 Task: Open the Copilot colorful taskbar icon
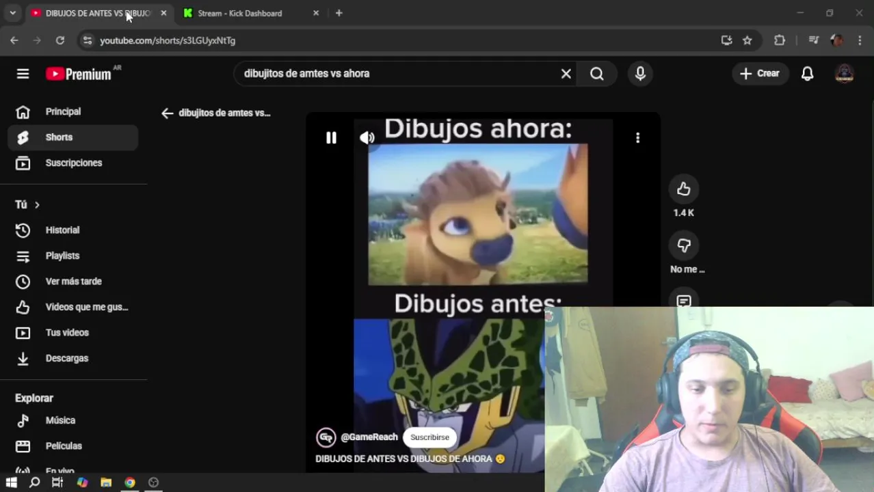point(82,482)
